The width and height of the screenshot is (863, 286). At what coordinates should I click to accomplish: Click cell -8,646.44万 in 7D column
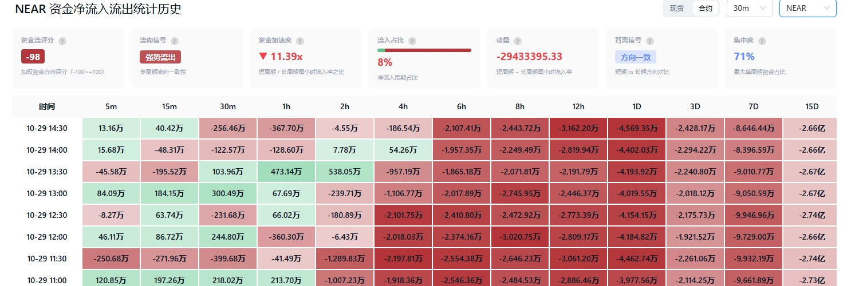point(754,128)
